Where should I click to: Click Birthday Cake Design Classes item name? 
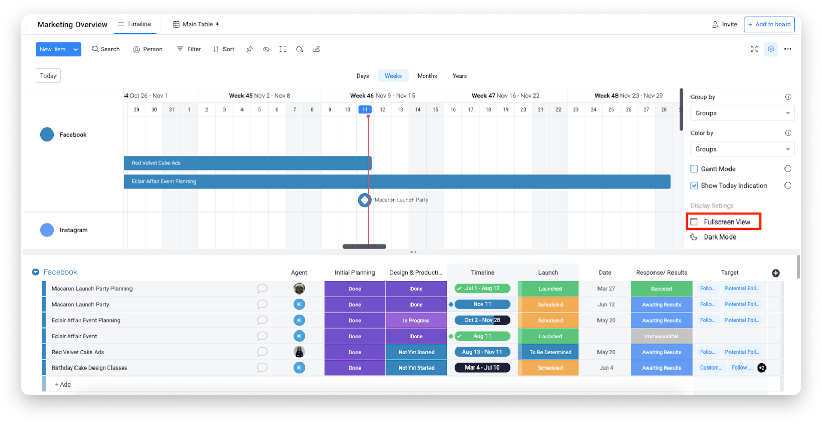tap(89, 368)
